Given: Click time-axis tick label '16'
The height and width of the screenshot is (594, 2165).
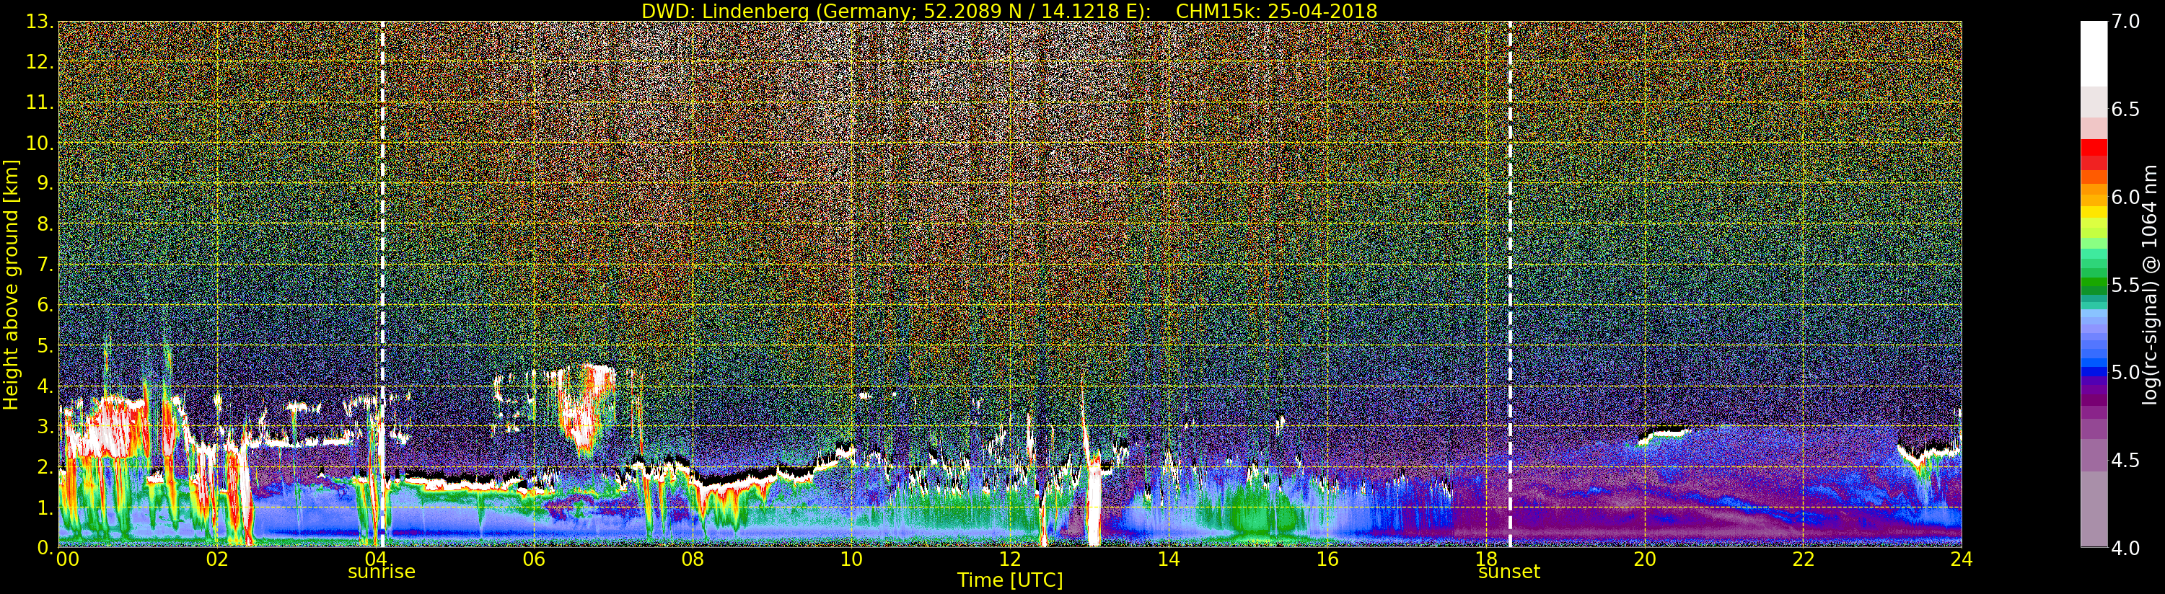Looking at the screenshot, I should (x=1327, y=559).
